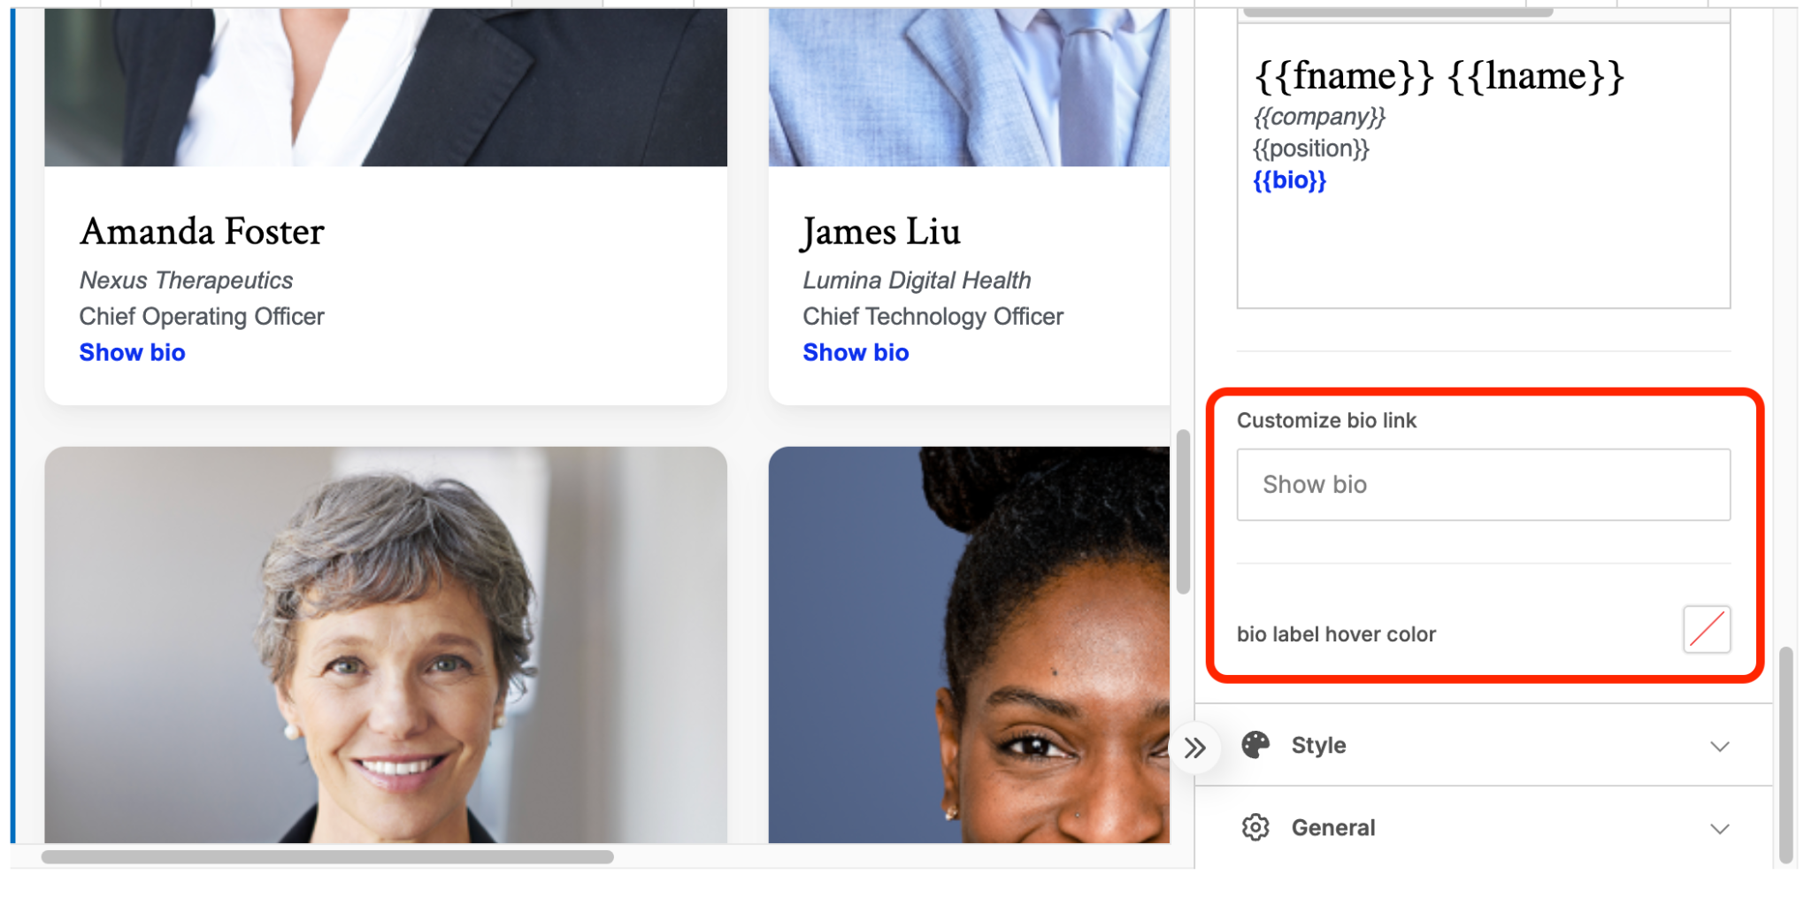Click the photo of the woman with braided hair
The width and height of the screenshot is (1812, 921).
(969, 644)
